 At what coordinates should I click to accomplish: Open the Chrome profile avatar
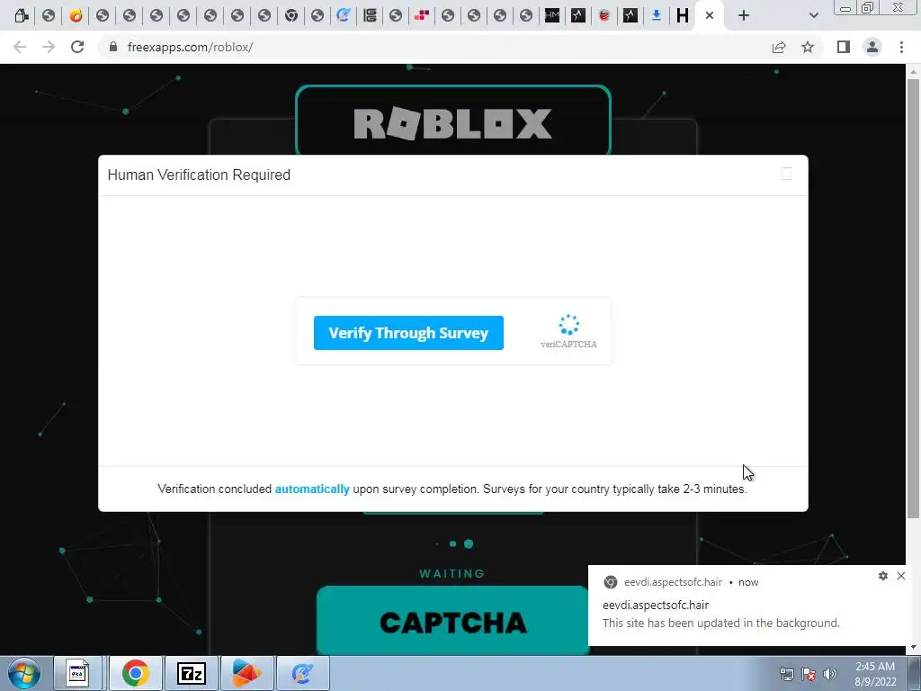pos(872,47)
